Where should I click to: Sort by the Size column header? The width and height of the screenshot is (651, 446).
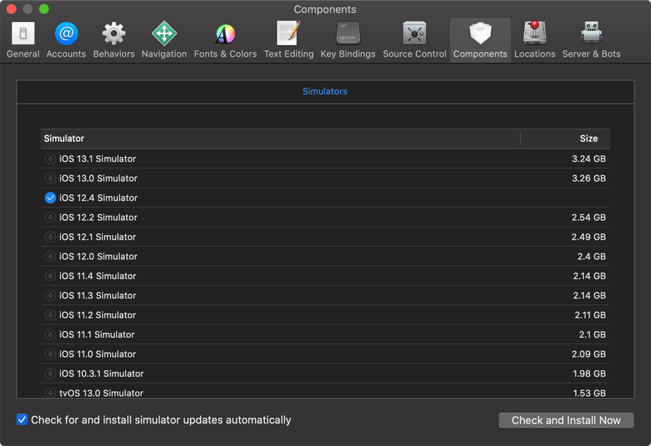point(566,139)
